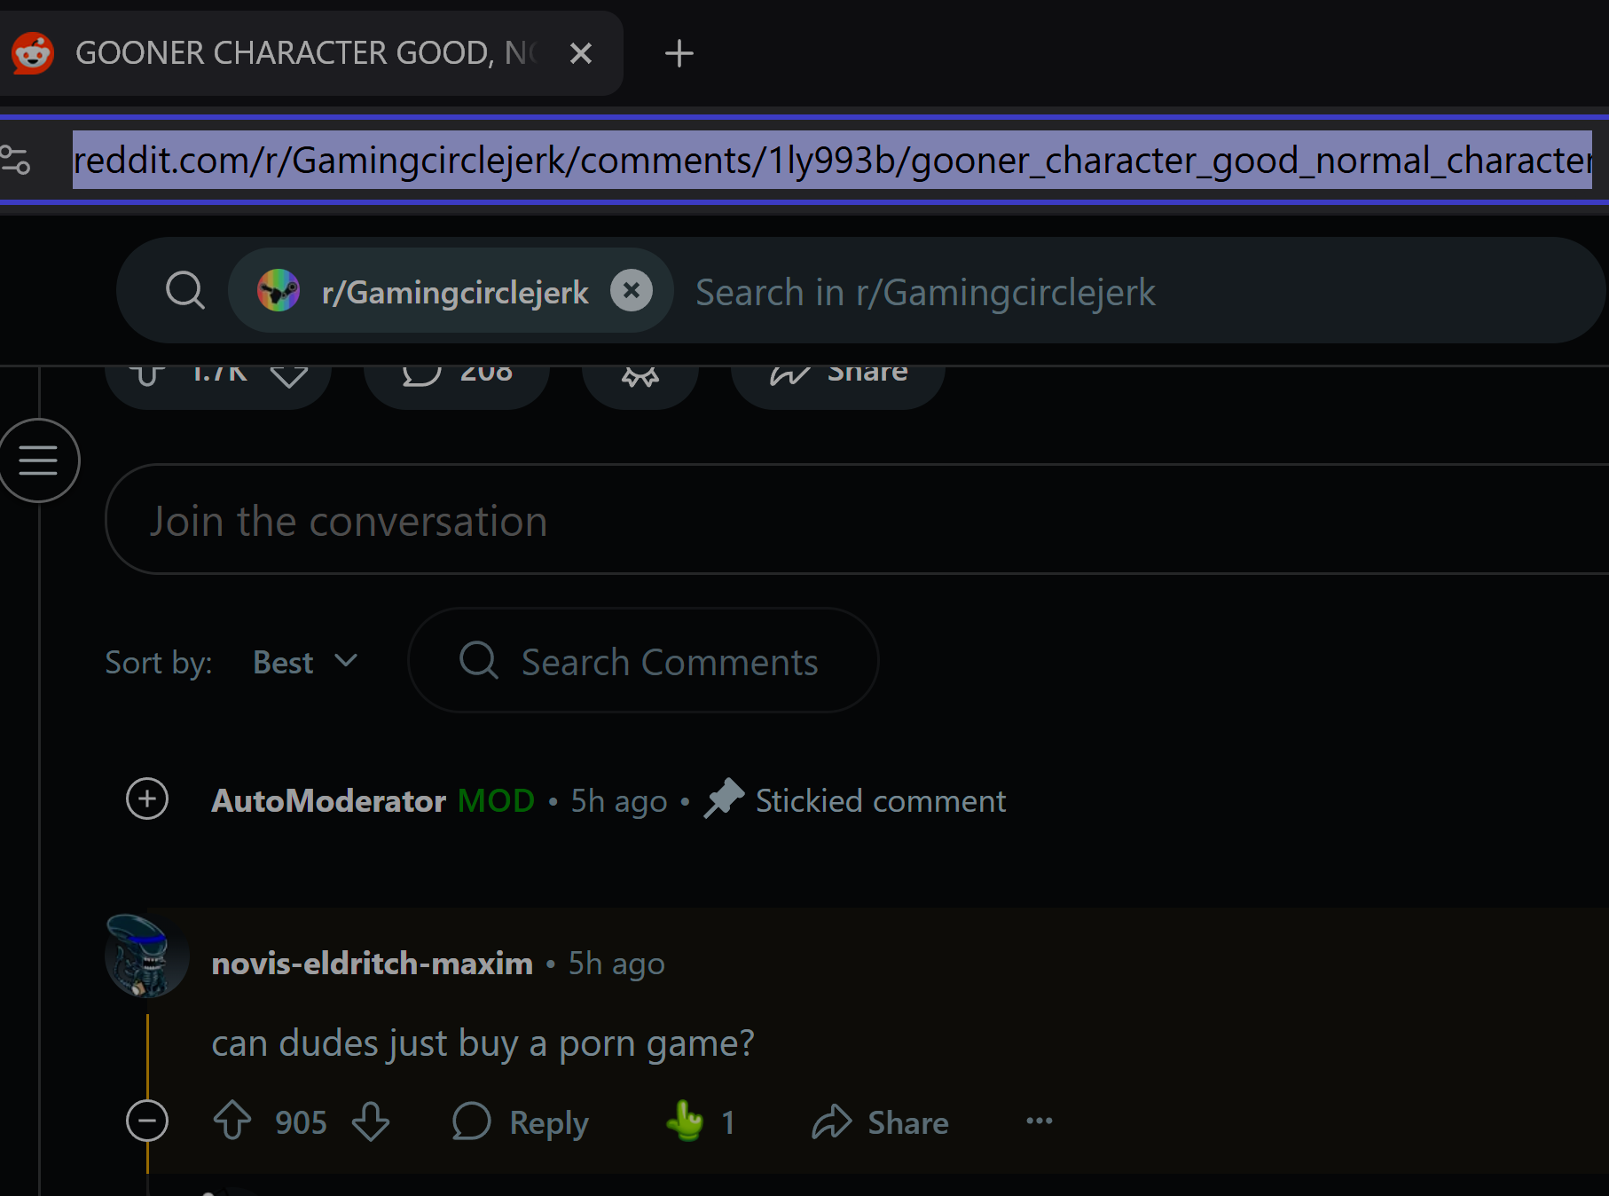
Task: Open more options menu on the comment
Action: coord(1040,1121)
